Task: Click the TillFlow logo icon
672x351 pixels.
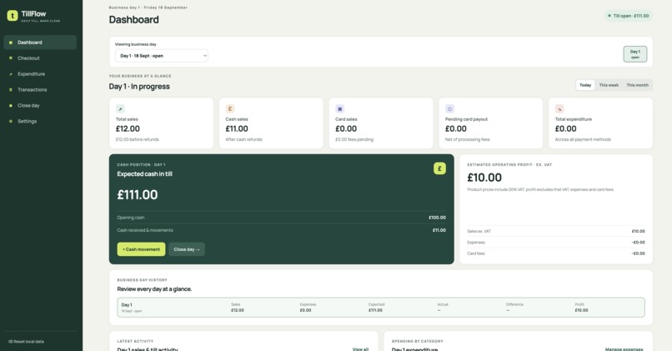Action: tap(13, 16)
